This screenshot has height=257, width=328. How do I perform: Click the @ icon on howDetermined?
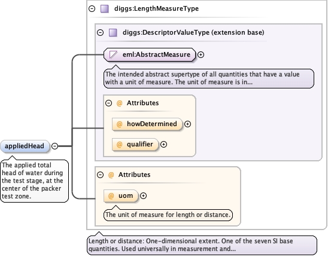119,124
